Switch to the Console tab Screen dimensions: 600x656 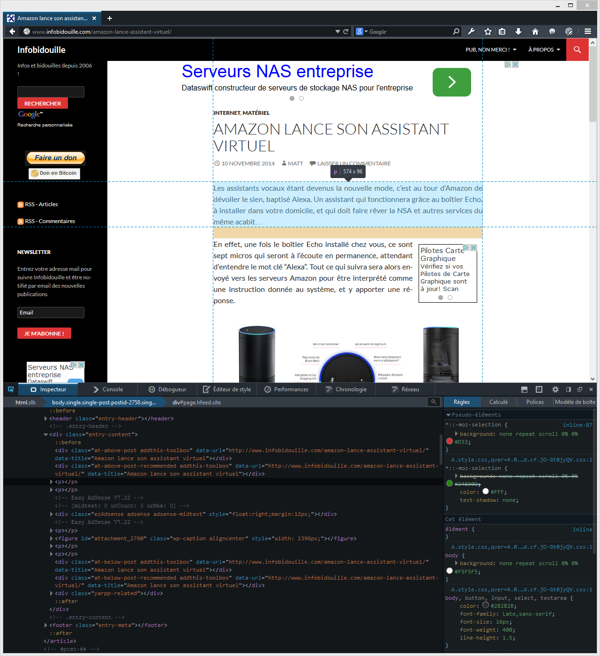108,389
